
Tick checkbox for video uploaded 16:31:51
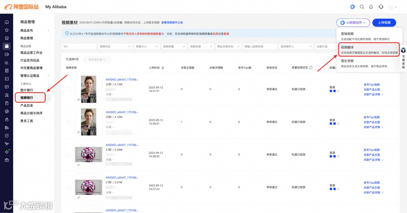[69, 89]
